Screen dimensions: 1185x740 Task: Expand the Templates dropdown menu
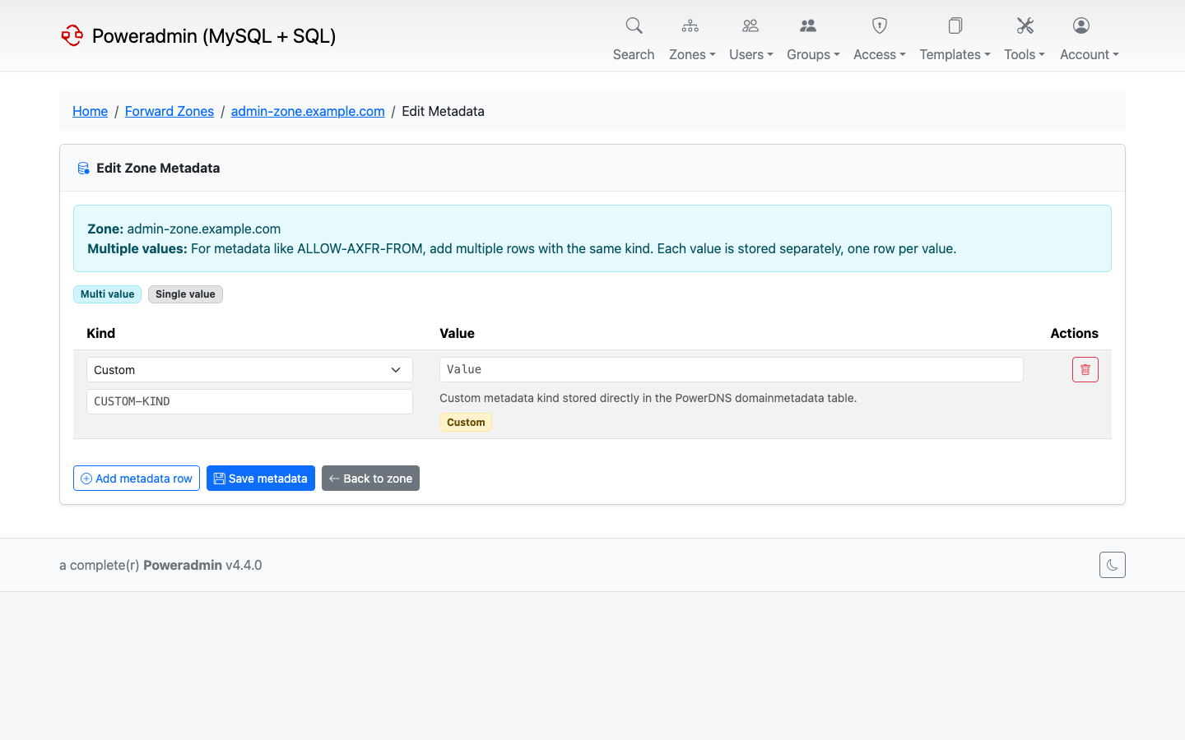click(955, 54)
